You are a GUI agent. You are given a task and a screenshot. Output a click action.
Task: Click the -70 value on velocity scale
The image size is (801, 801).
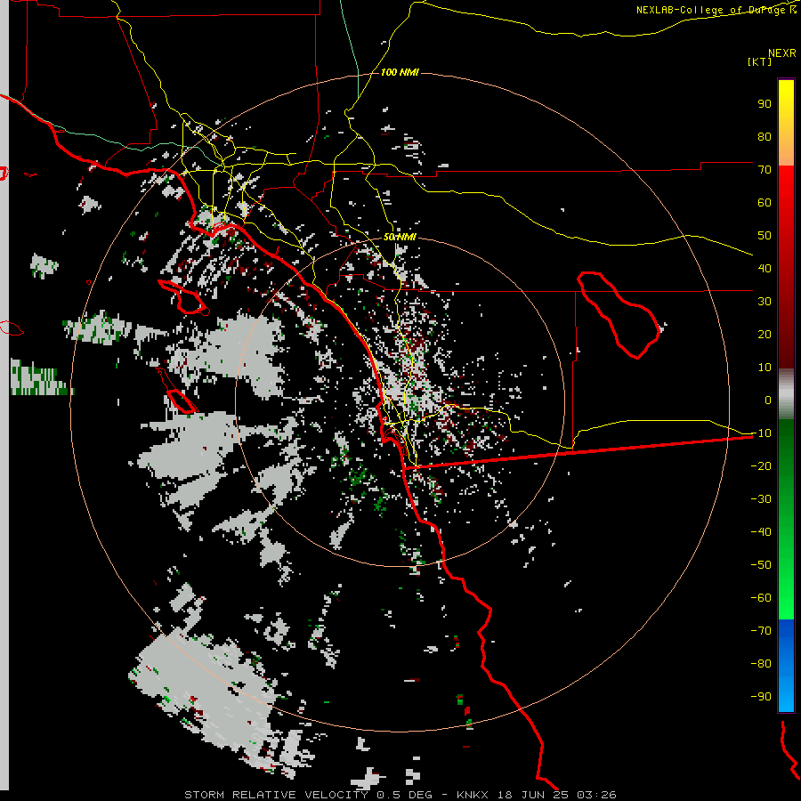(761, 631)
